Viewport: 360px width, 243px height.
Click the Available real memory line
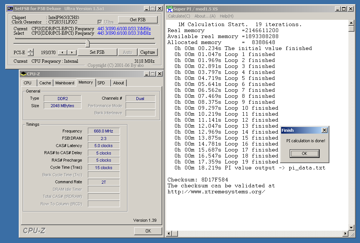pyautogui.click(x=223, y=36)
